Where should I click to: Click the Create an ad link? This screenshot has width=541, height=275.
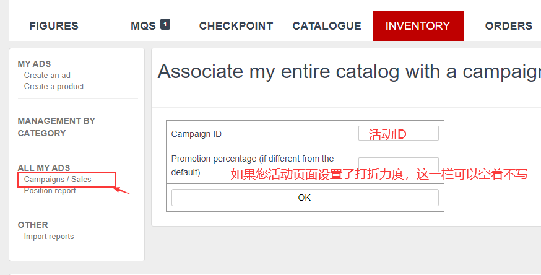point(47,75)
